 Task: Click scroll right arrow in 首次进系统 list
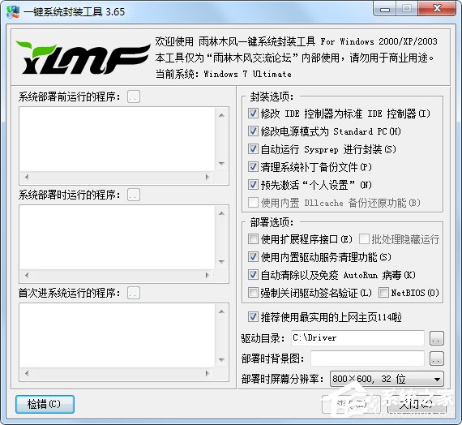[x=207, y=373]
